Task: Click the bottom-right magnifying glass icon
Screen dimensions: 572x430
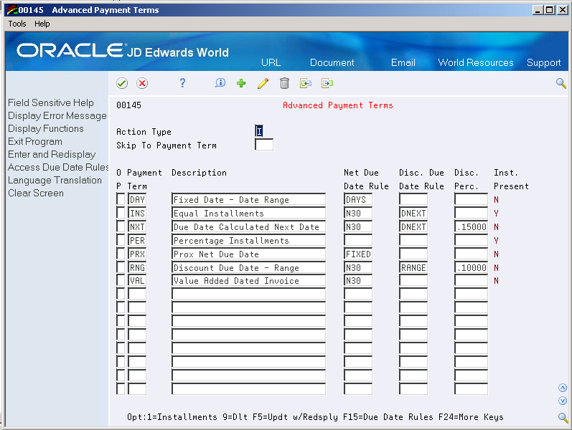Action: (563, 417)
